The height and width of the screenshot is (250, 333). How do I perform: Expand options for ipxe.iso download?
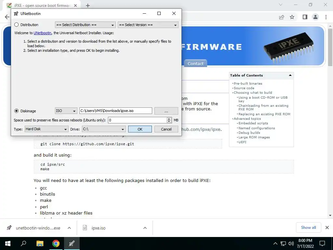(x=145, y=228)
